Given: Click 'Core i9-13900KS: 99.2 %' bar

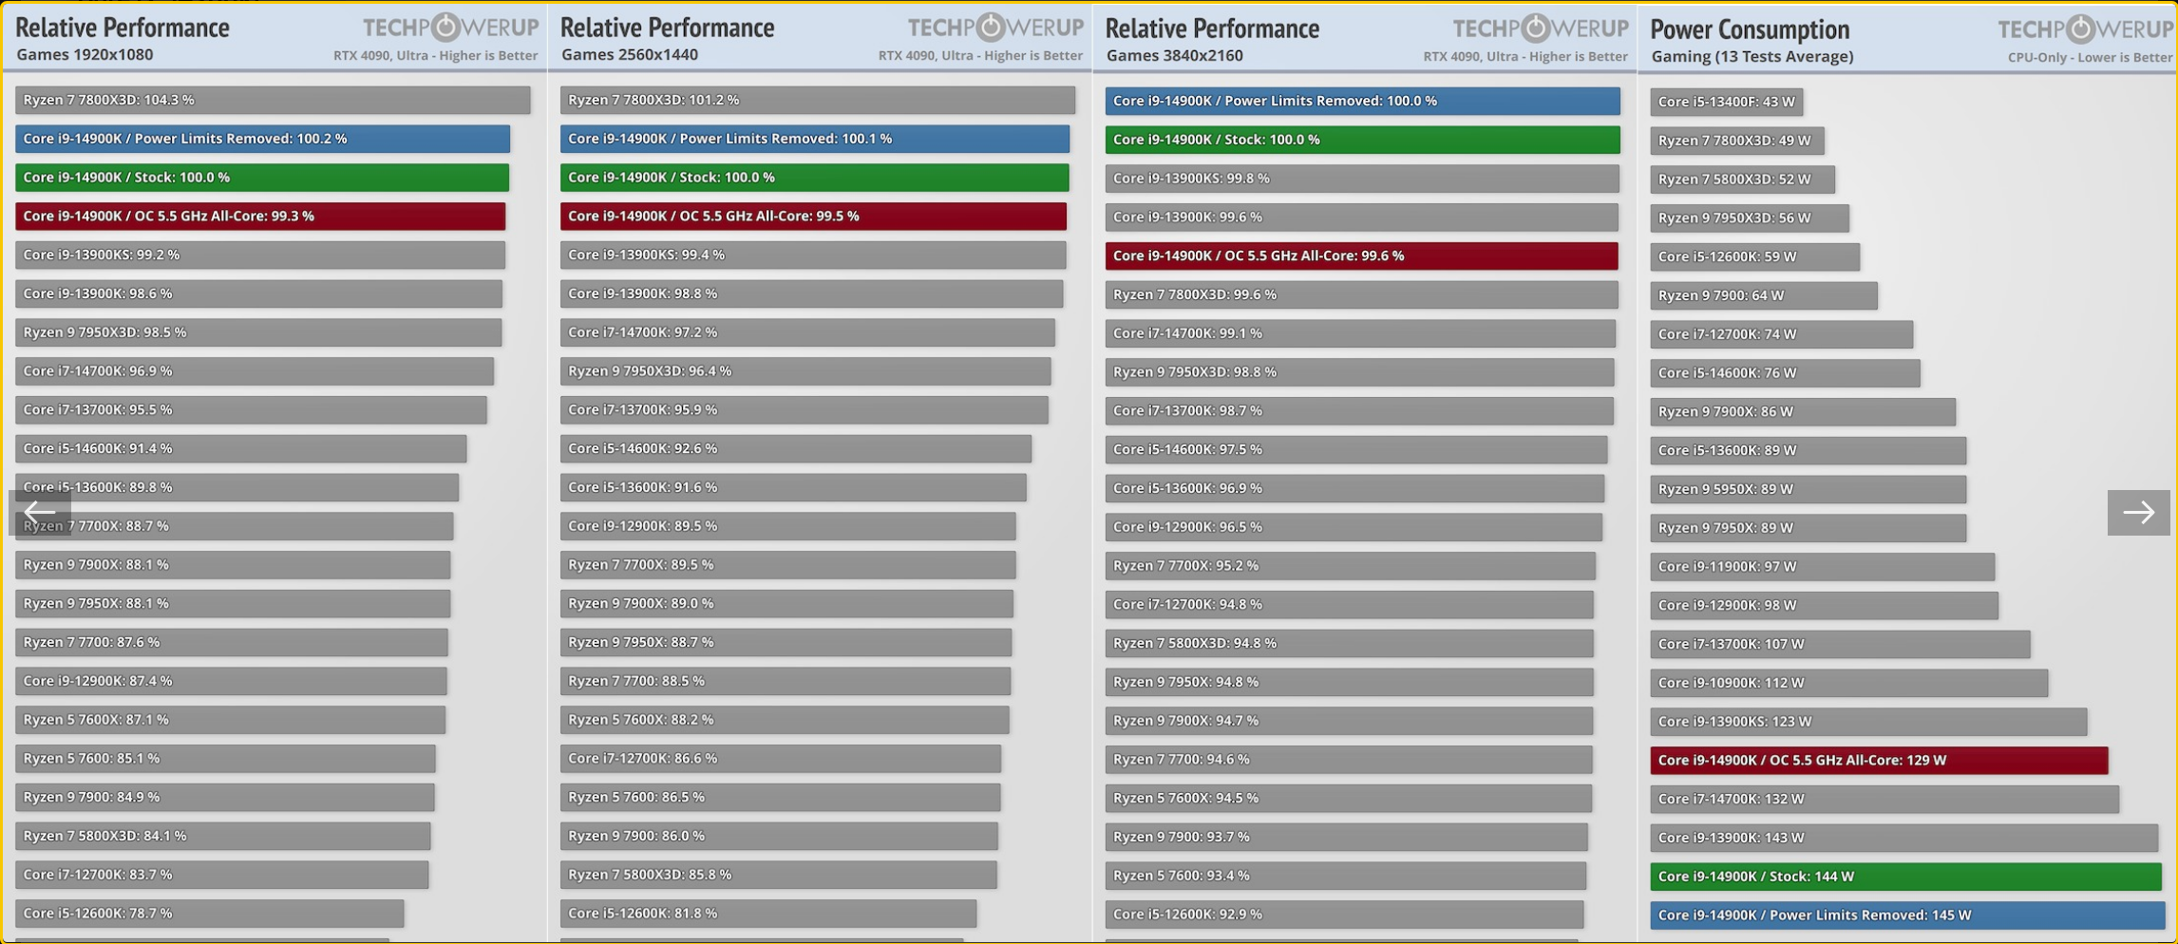Looking at the screenshot, I should 260,255.
